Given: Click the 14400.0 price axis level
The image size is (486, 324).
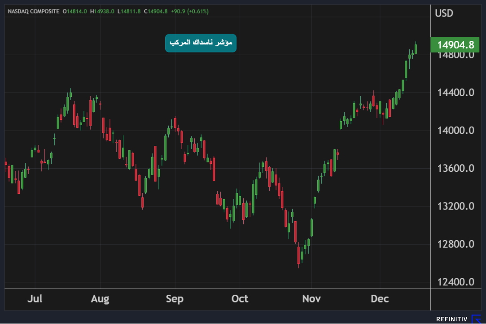Looking at the screenshot, I should (x=456, y=93).
